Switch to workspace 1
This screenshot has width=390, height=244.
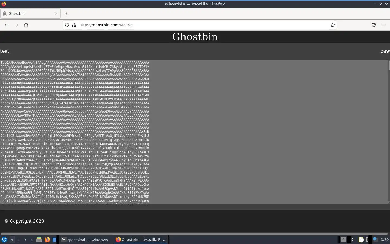pos(12,240)
